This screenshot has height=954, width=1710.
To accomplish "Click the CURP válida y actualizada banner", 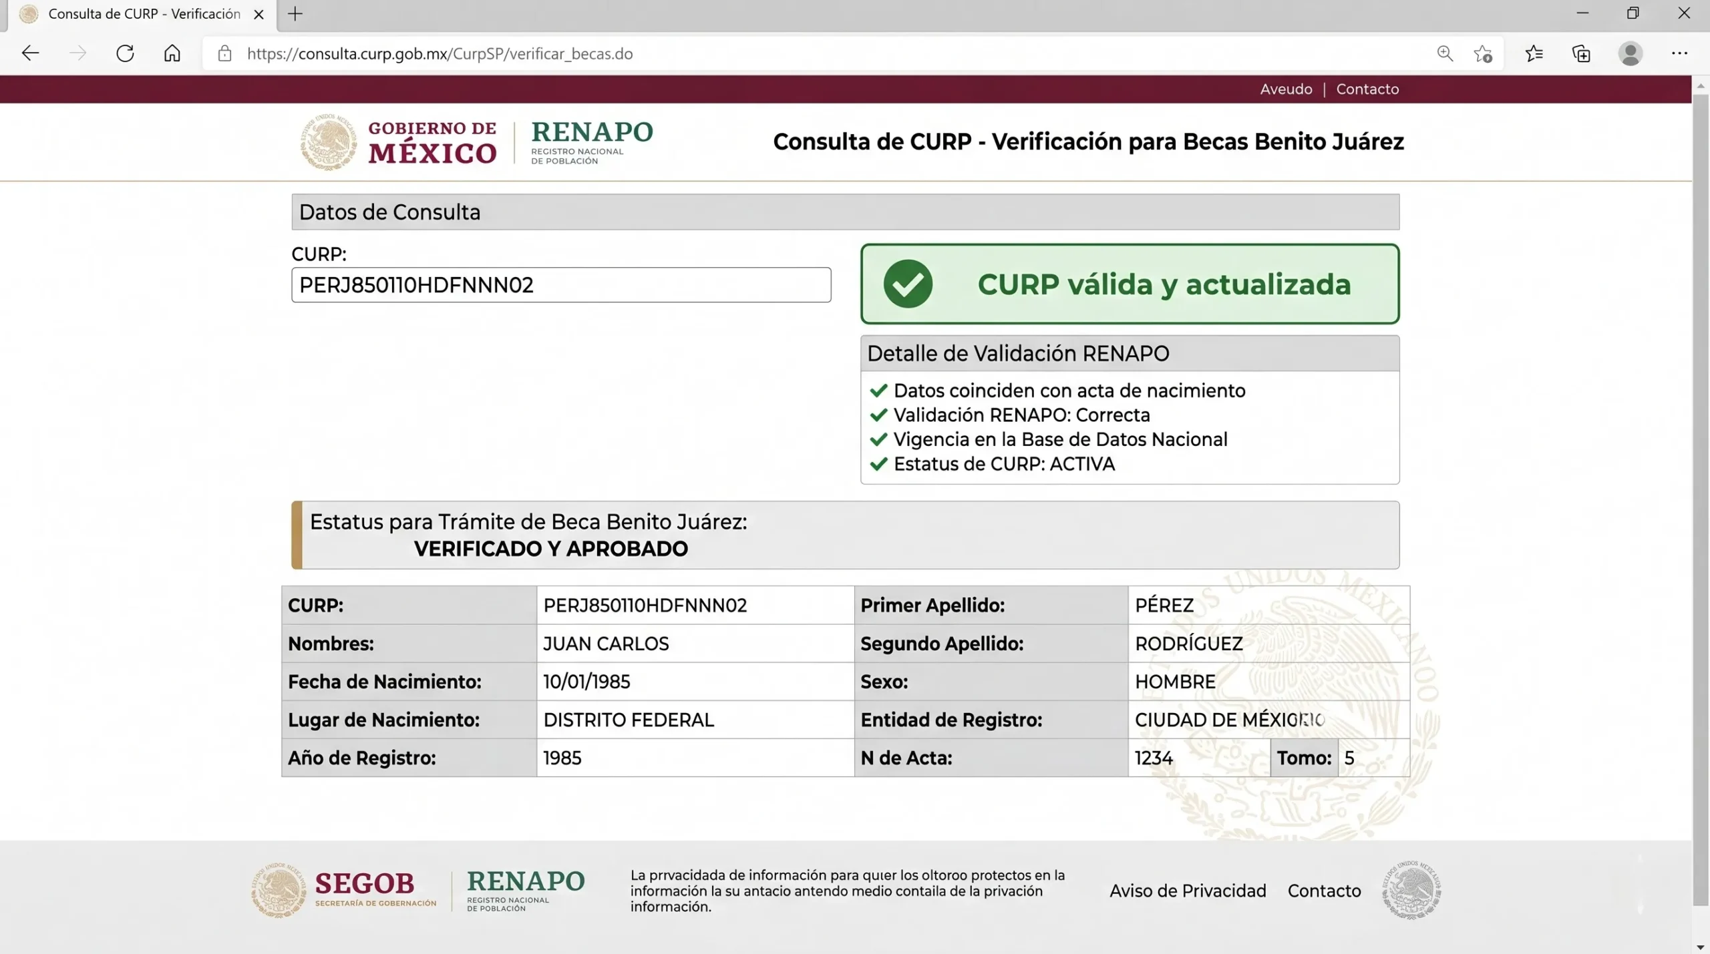I will pos(1130,284).
